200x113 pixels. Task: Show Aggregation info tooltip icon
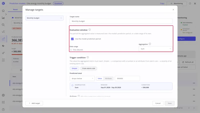[150, 44]
